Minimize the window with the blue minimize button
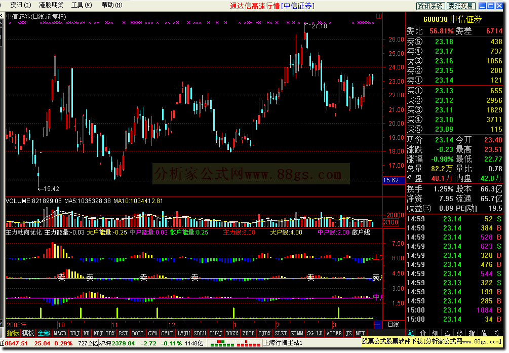 [x=483, y=6]
